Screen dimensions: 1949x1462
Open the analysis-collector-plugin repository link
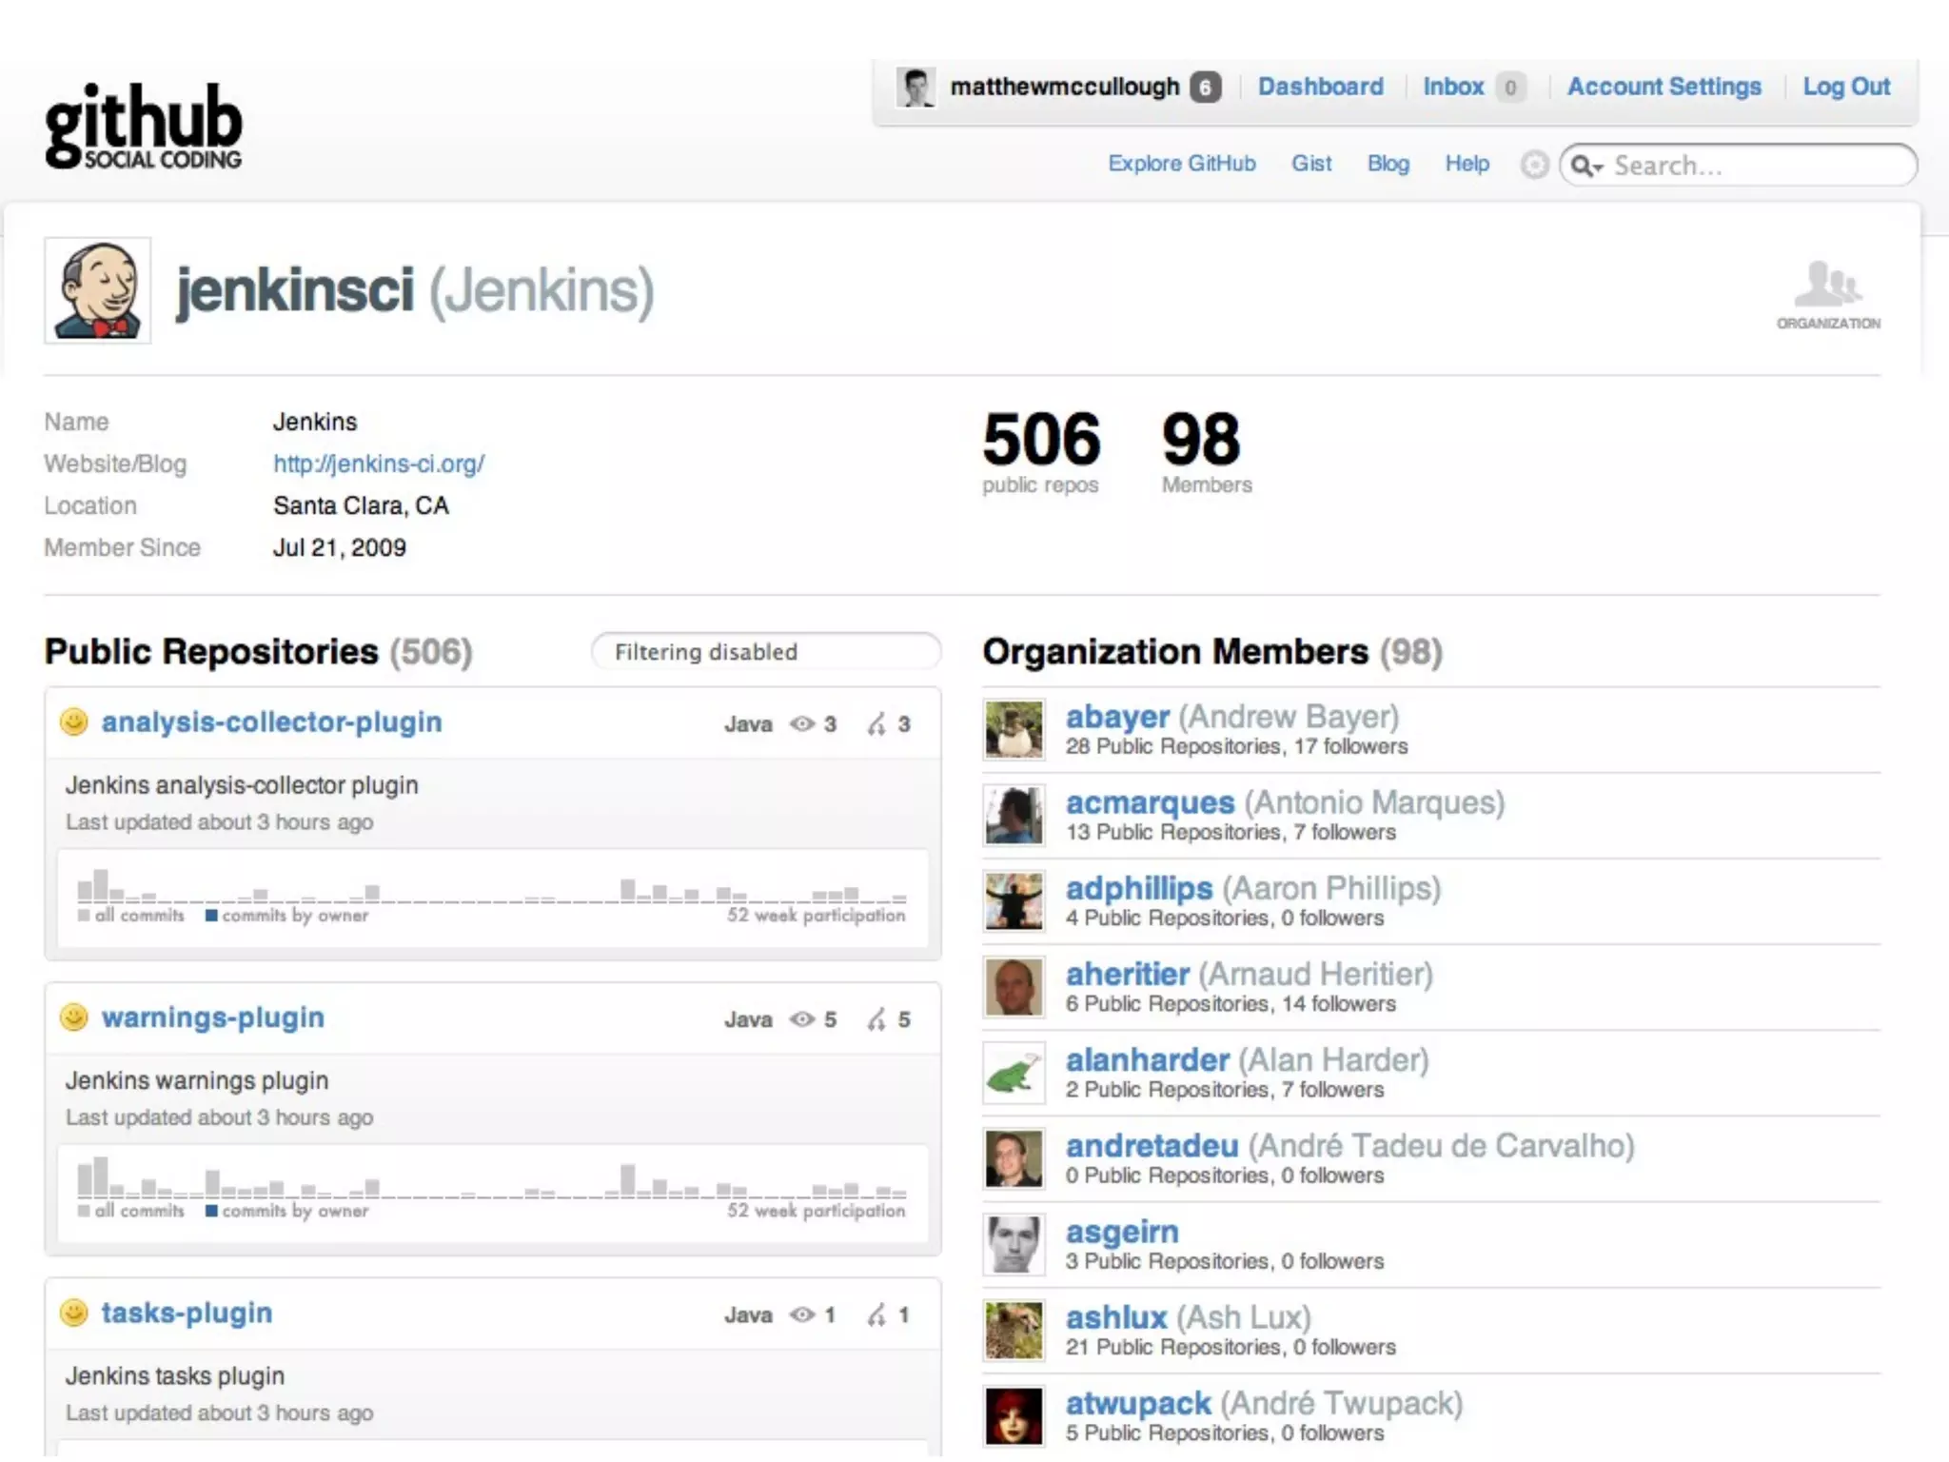(x=271, y=722)
